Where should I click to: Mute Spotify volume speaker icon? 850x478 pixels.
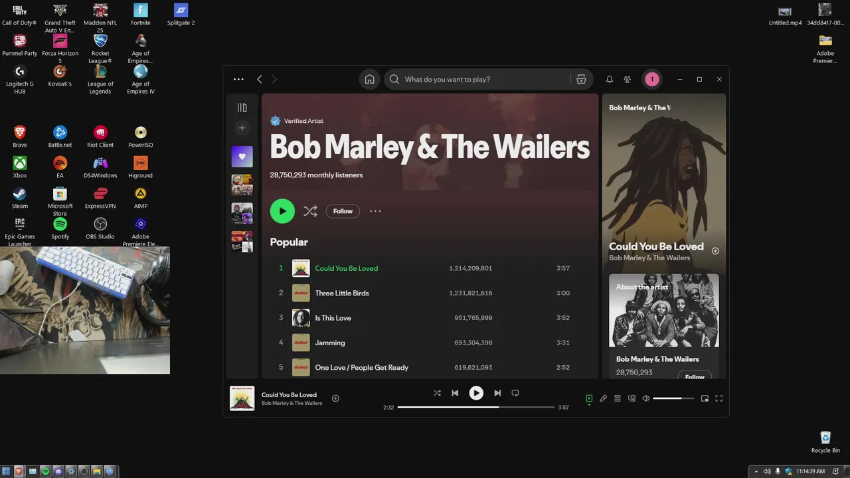tap(645, 398)
